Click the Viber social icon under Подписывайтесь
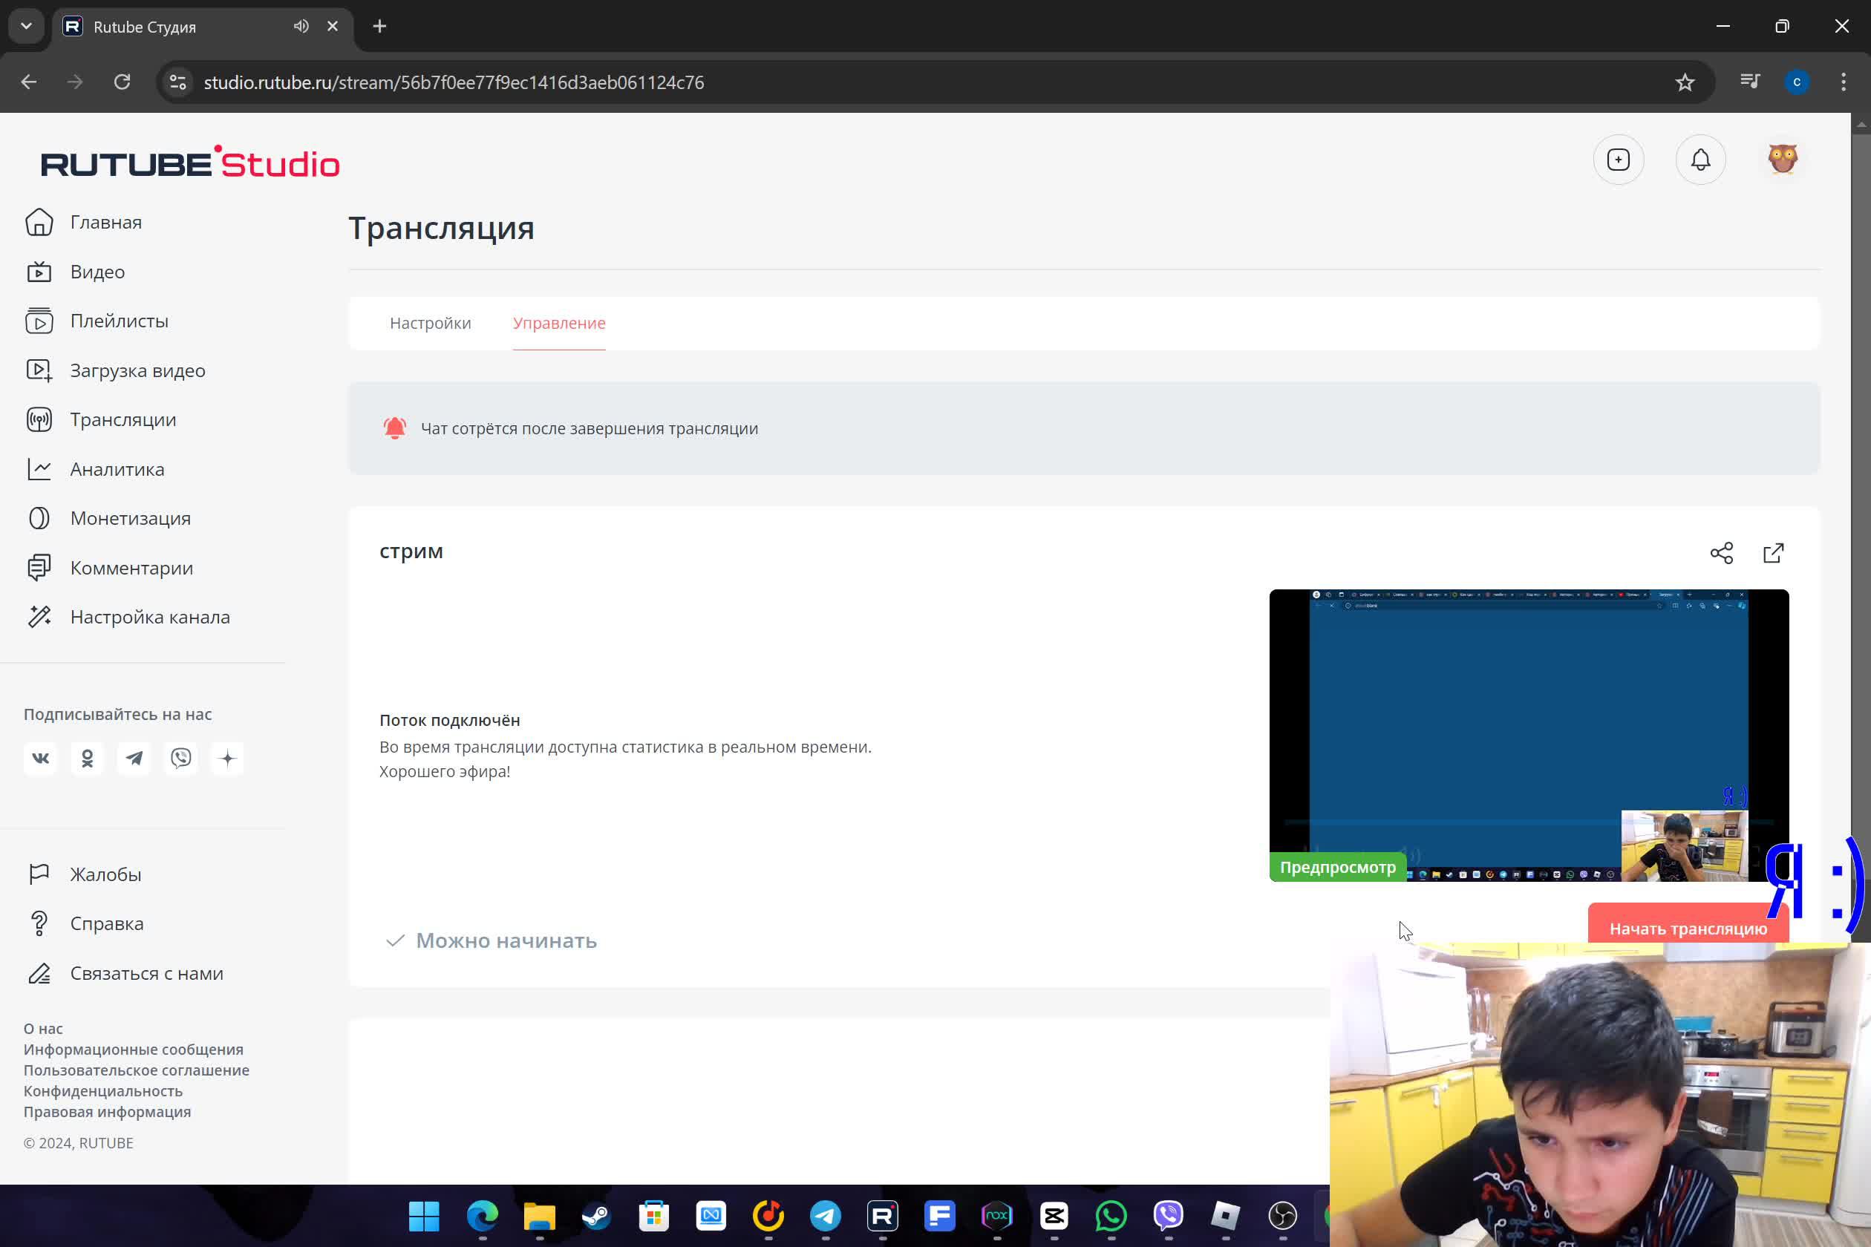This screenshot has width=1871, height=1247. click(x=181, y=759)
